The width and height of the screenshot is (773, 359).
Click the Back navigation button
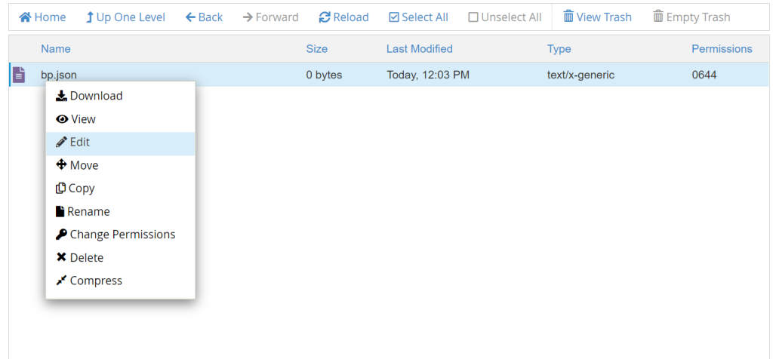(x=204, y=17)
